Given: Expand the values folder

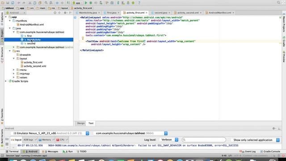Looking at the screenshot, I should [x=14, y=77].
